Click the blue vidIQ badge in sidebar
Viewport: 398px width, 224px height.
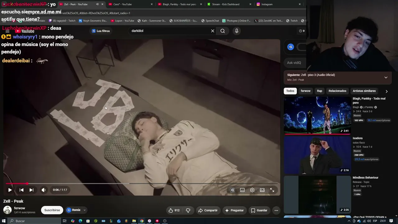pos(291,47)
